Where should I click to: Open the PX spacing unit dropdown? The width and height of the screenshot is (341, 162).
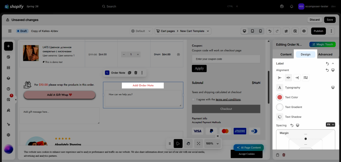(330, 125)
